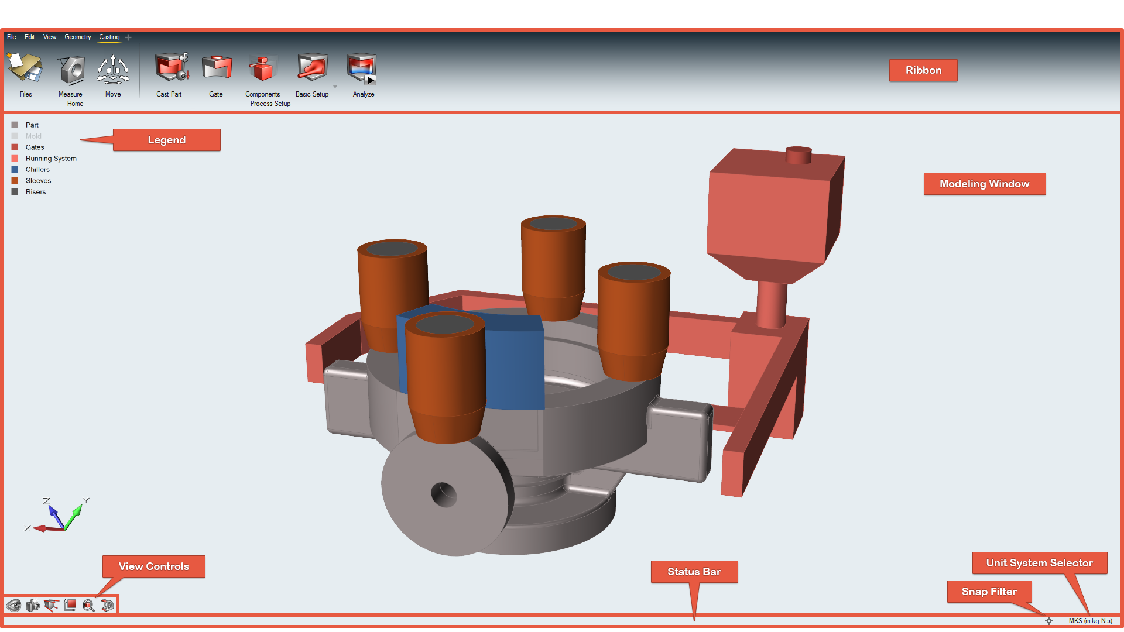Screen dimensions: 1124x632
Task: Click the plus button beside the Casting tab
Action: [128, 37]
